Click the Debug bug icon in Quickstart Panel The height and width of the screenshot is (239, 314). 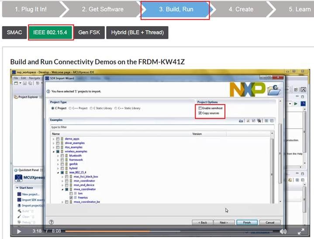pos(19,222)
